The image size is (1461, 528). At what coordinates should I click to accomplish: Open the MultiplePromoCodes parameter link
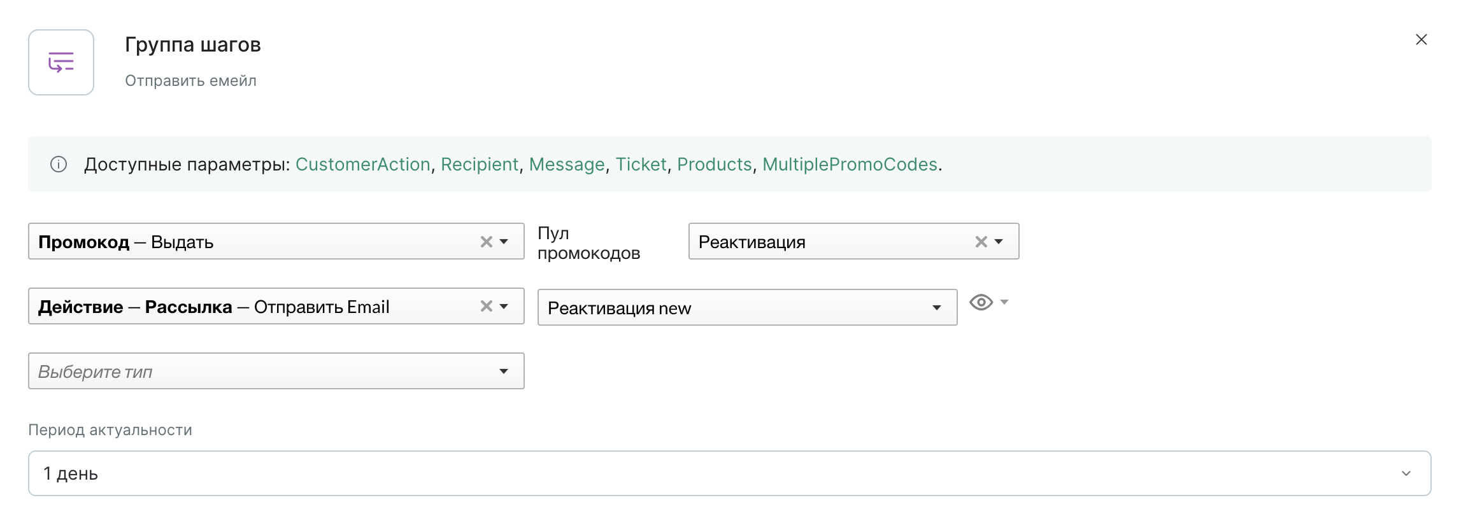(850, 164)
